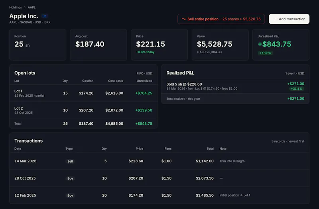Click the Position card showing 25 sh
The image size is (319, 209).
(37, 45)
